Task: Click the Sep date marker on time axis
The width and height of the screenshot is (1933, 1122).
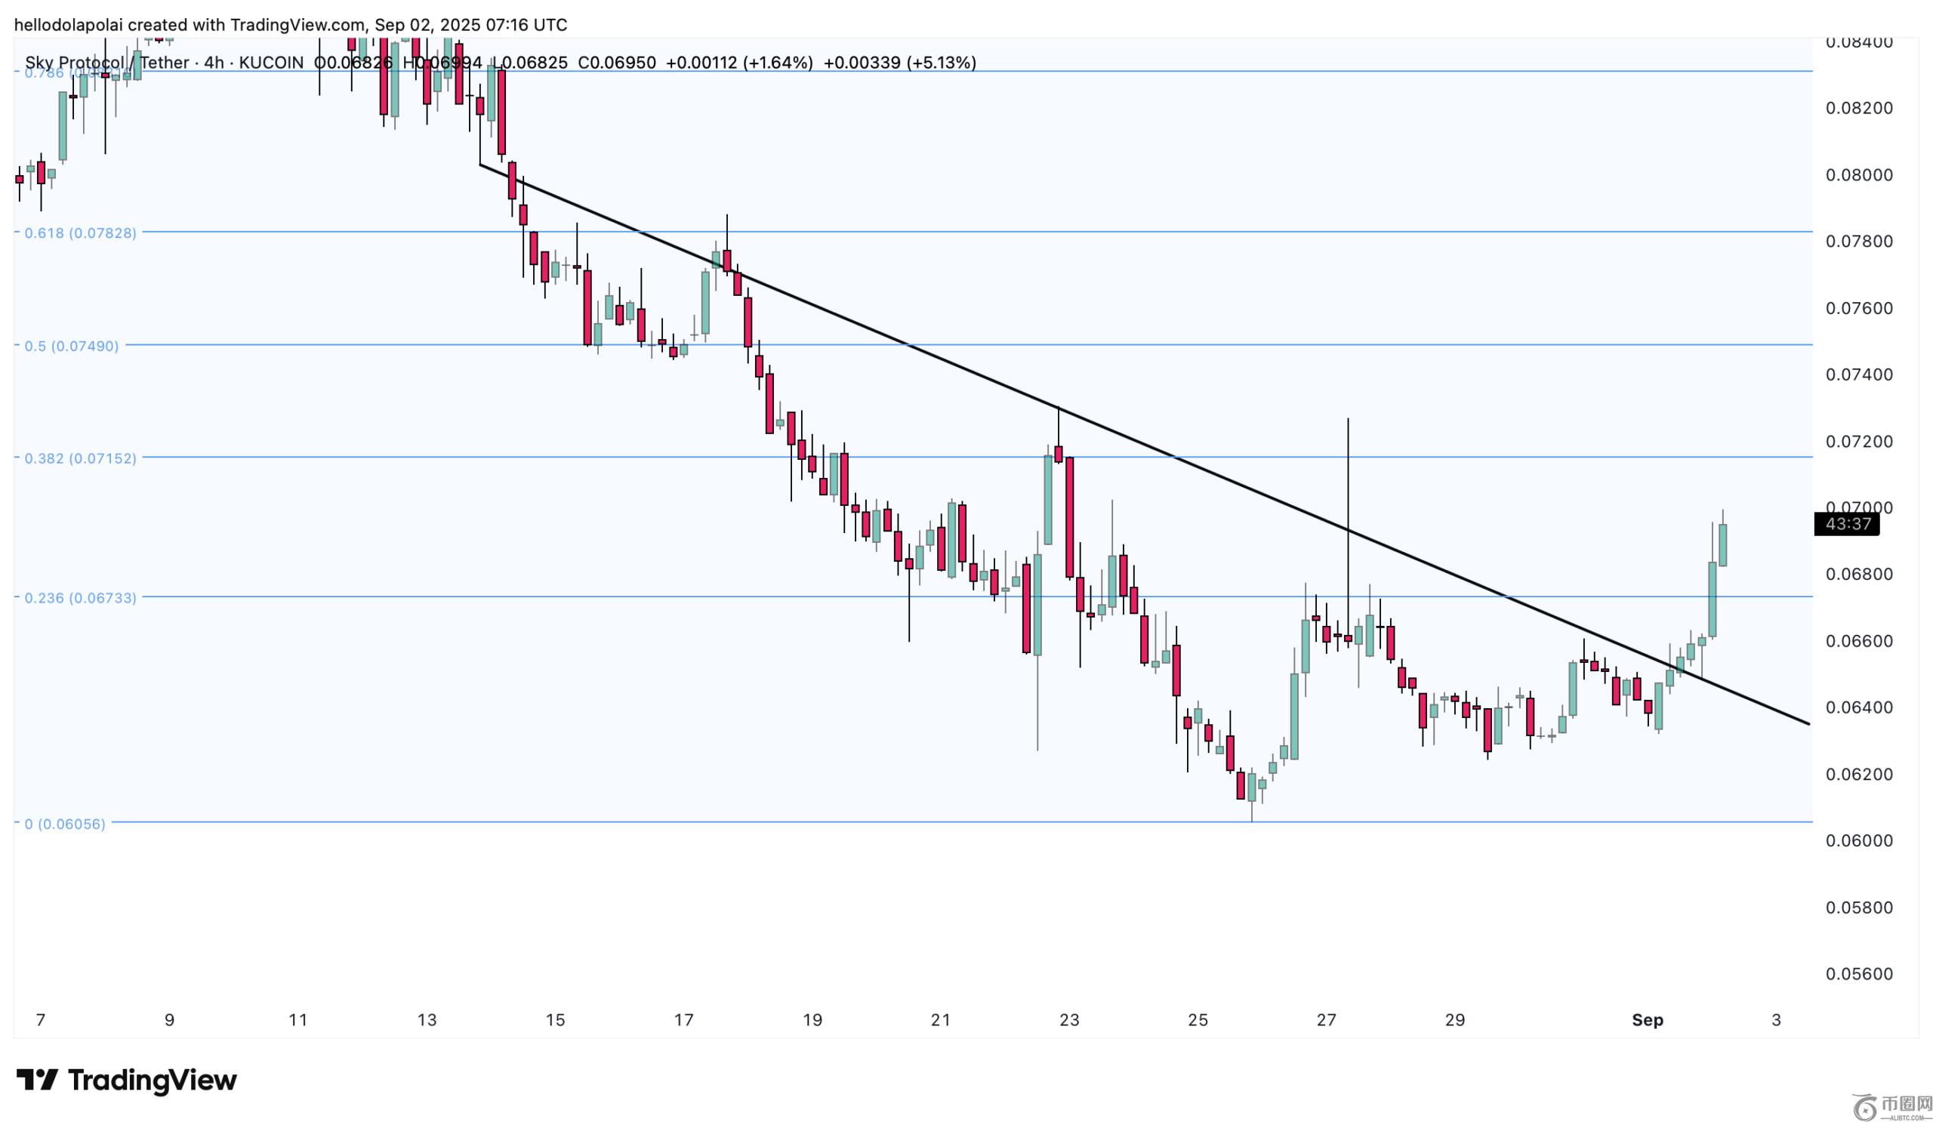Action: [x=1647, y=1020]
